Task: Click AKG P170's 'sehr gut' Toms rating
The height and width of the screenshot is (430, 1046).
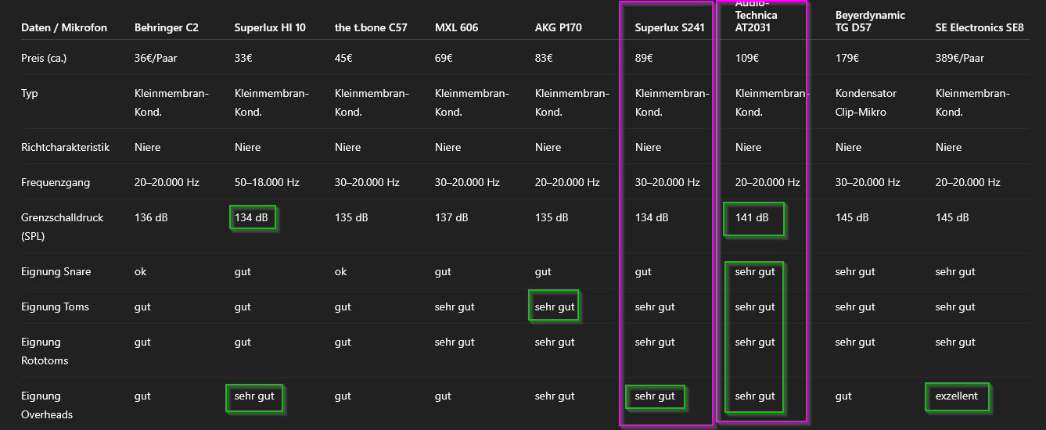Action: coord(555,306)
